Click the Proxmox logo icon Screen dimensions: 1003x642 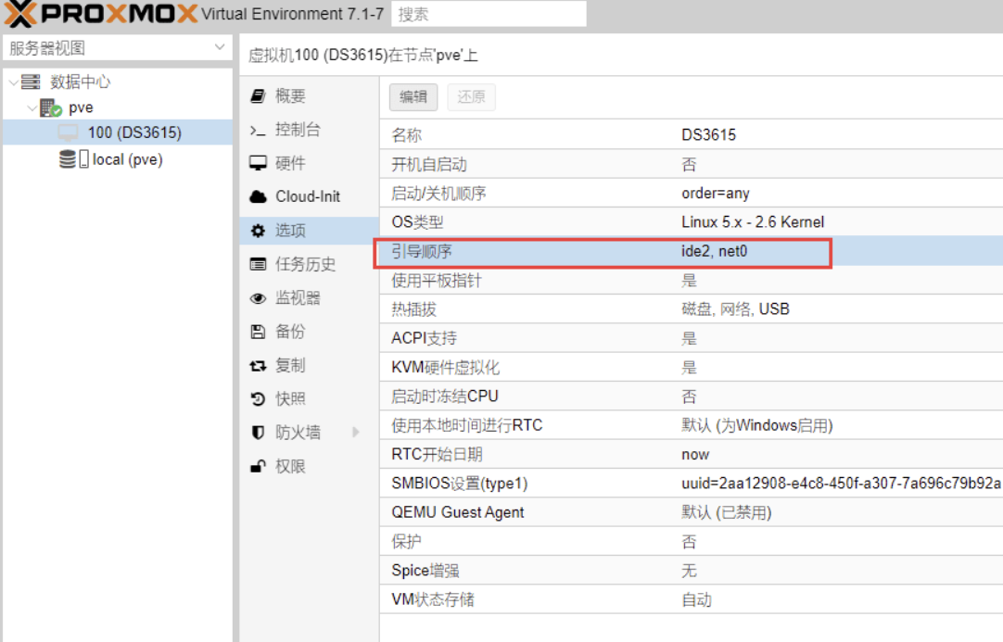point(22,14)
